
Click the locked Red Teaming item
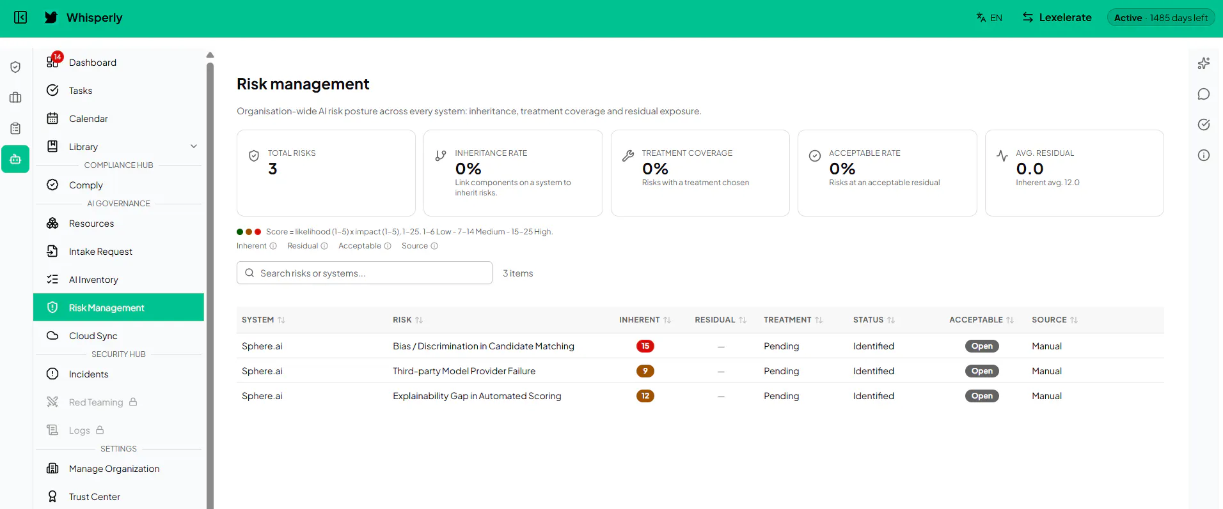click(x=118, y=402)
